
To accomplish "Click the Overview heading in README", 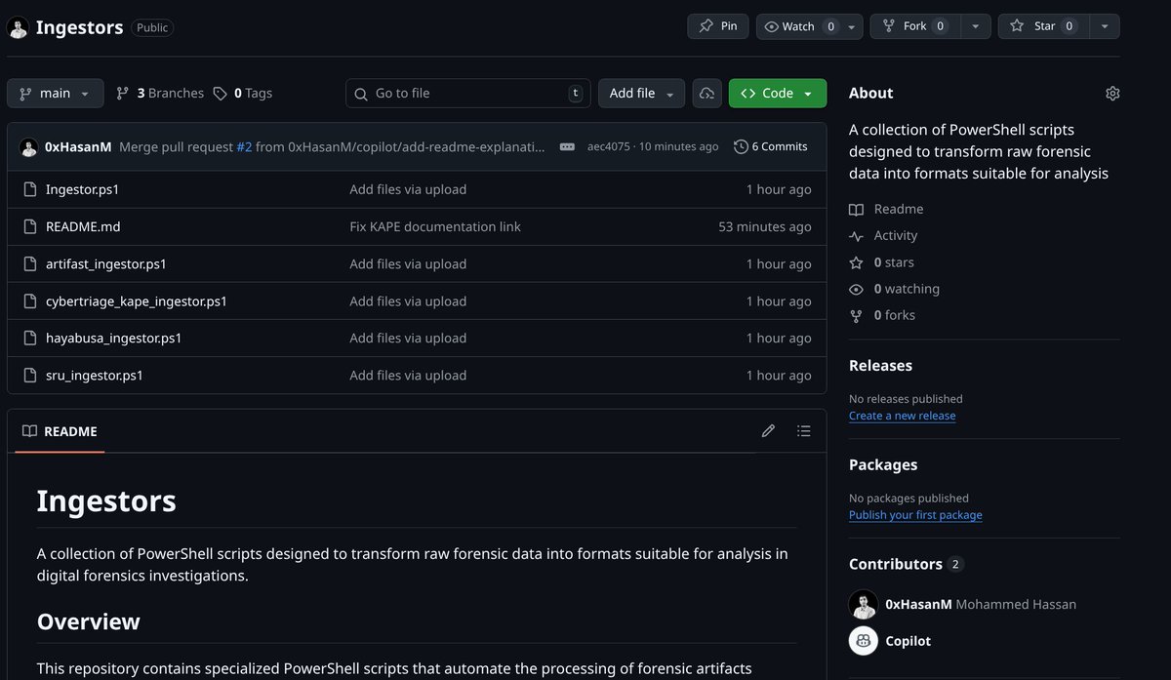I will (89, 621).
